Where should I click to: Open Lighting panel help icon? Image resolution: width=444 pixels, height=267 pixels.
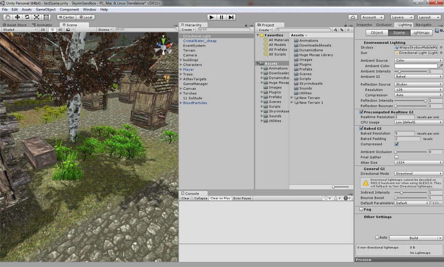437,31
